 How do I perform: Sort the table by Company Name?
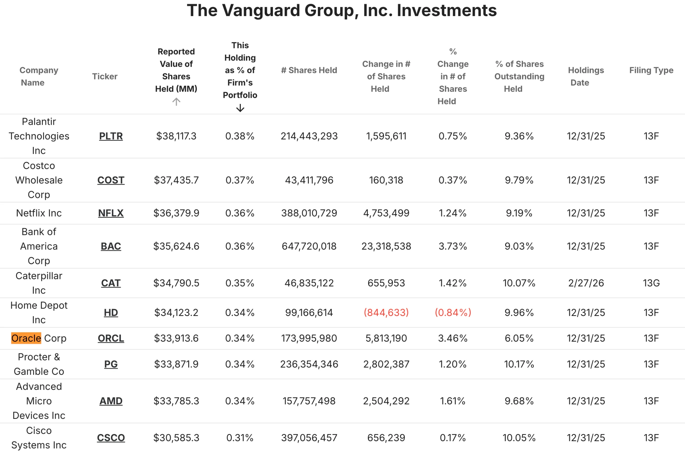[39, 76]
